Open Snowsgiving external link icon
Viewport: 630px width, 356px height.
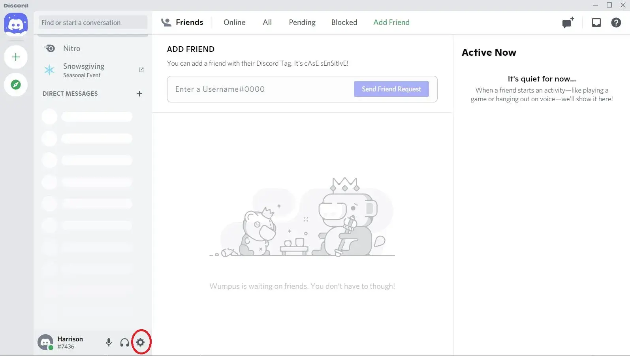tap(141, 70)
